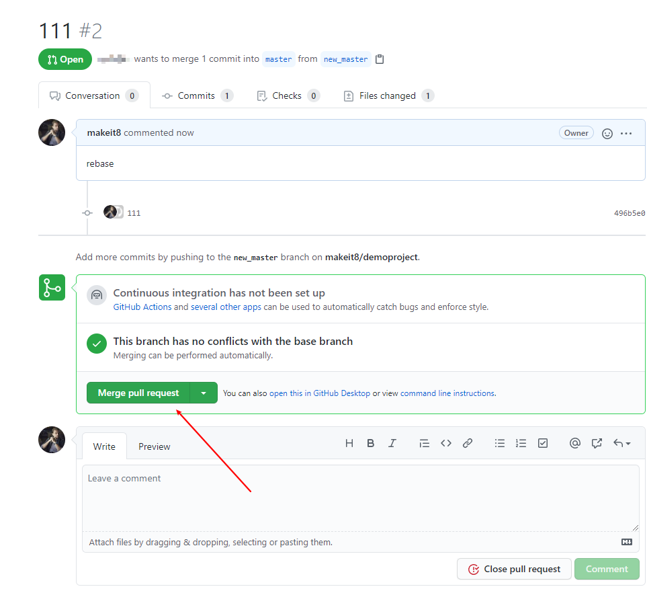This screenshot has height=591, width=647.
Task: Expand the merge method dropdown arrow
Action: [204, 393]
